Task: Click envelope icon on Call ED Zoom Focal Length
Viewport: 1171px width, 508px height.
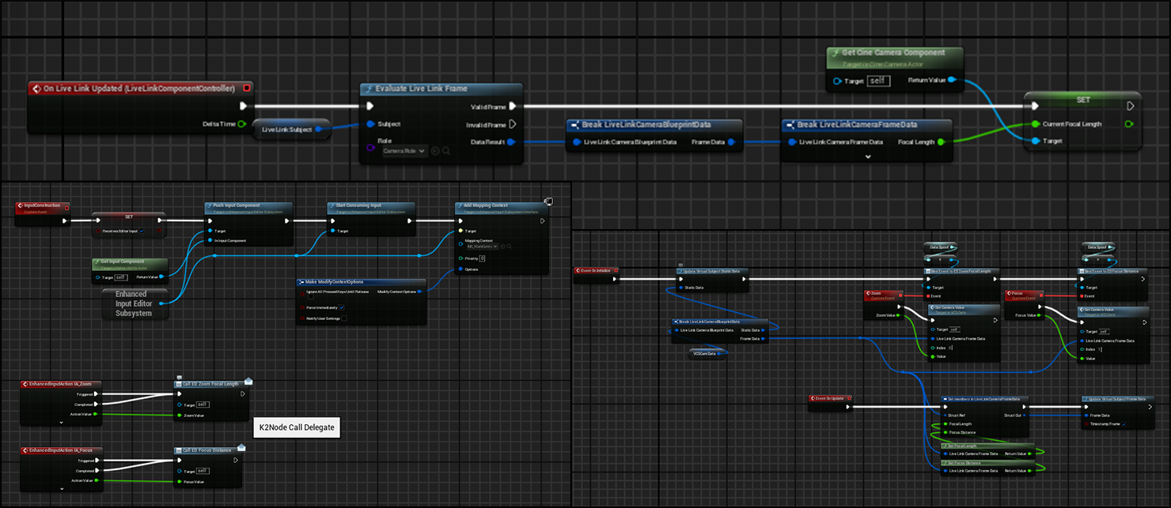Action: (x=248, y=381)
